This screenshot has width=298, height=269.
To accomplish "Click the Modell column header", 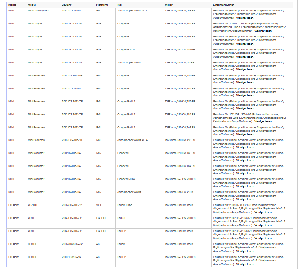I will (x=32, y=5).
